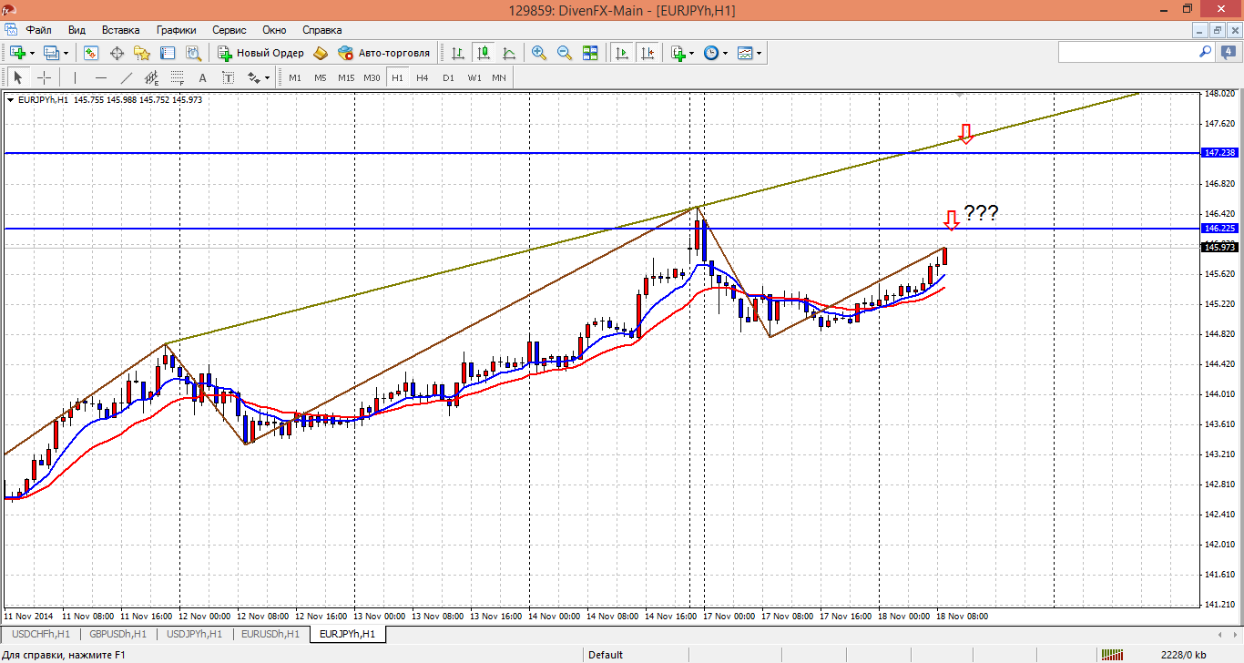Open the Сервис menu

229,29
